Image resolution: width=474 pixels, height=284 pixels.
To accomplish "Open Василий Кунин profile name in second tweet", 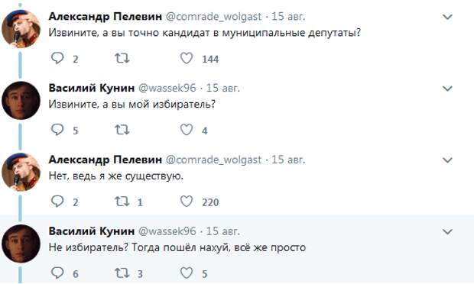I will (x=92, y=88).
